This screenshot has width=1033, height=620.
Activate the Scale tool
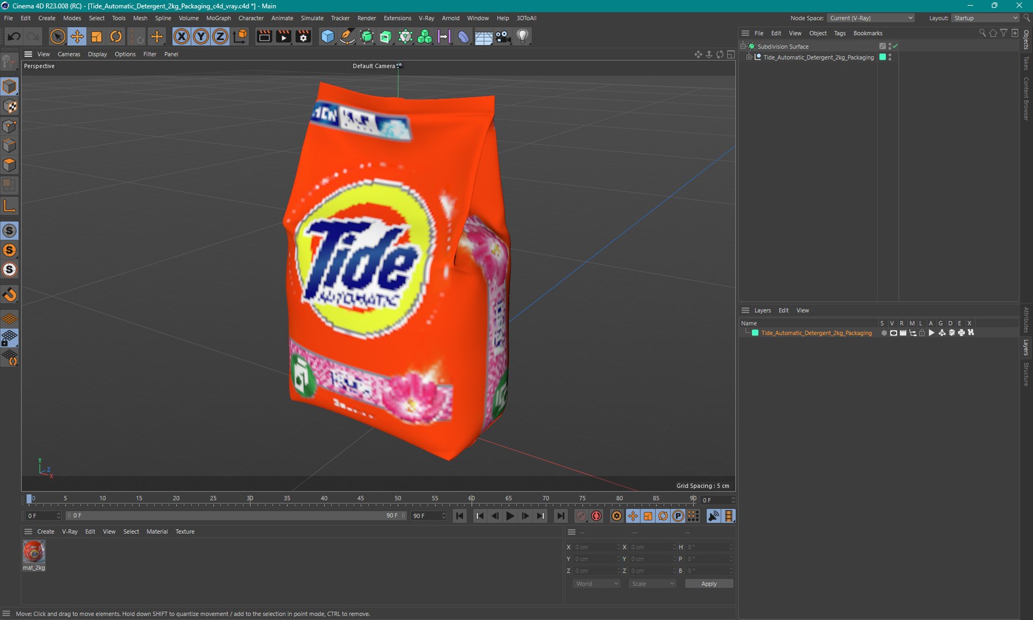[x=96, y=37]
